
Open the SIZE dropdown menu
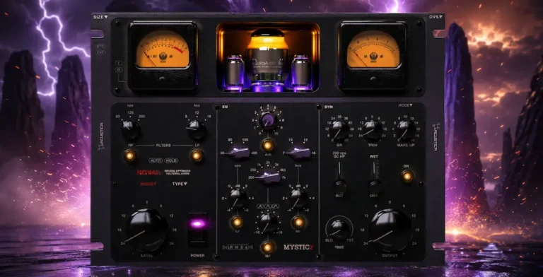tap(100, 17)
